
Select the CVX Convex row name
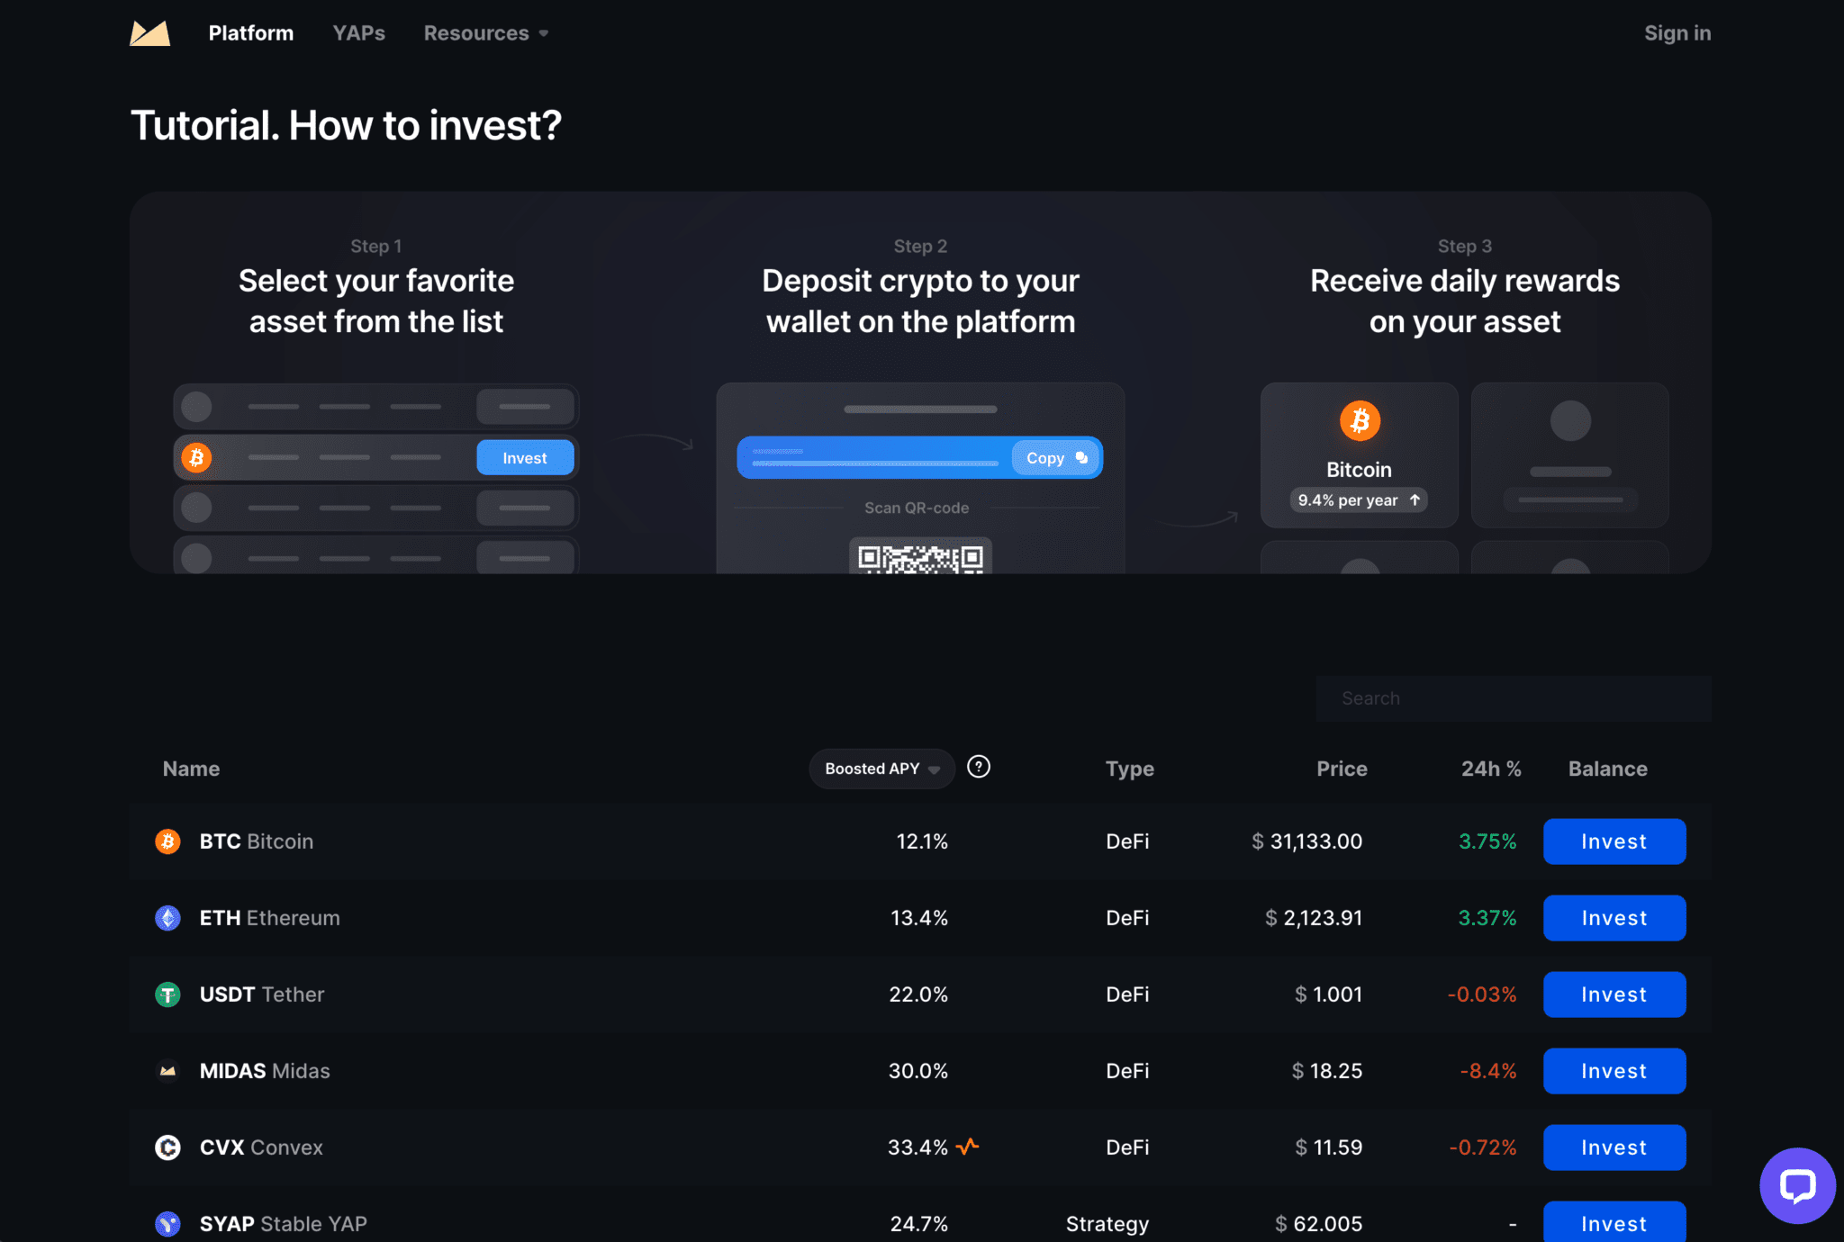point(261,1147)
